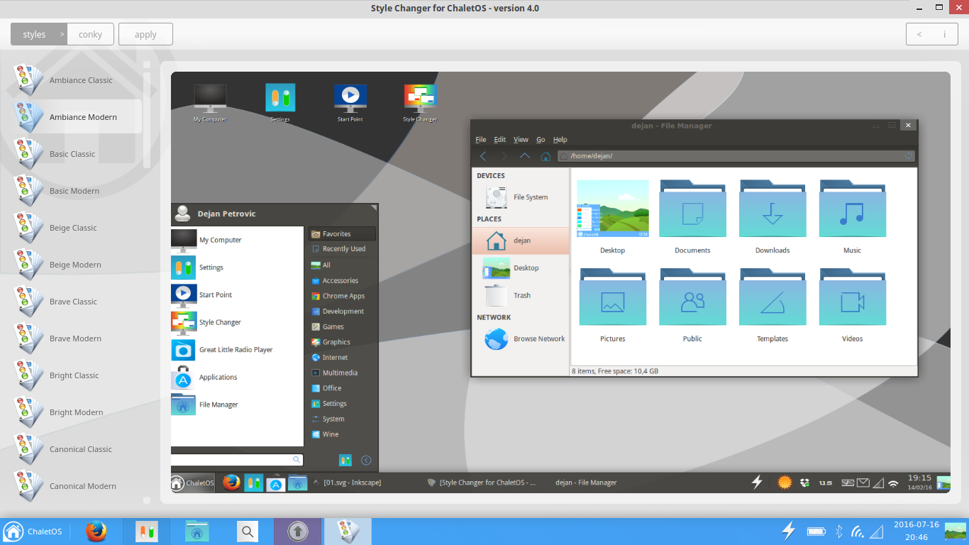
Task: Open the power manager lightning tray icon
Action: click(x=788, y=531)
